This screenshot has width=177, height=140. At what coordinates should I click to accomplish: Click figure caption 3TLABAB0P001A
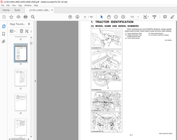tap(96, 48)
